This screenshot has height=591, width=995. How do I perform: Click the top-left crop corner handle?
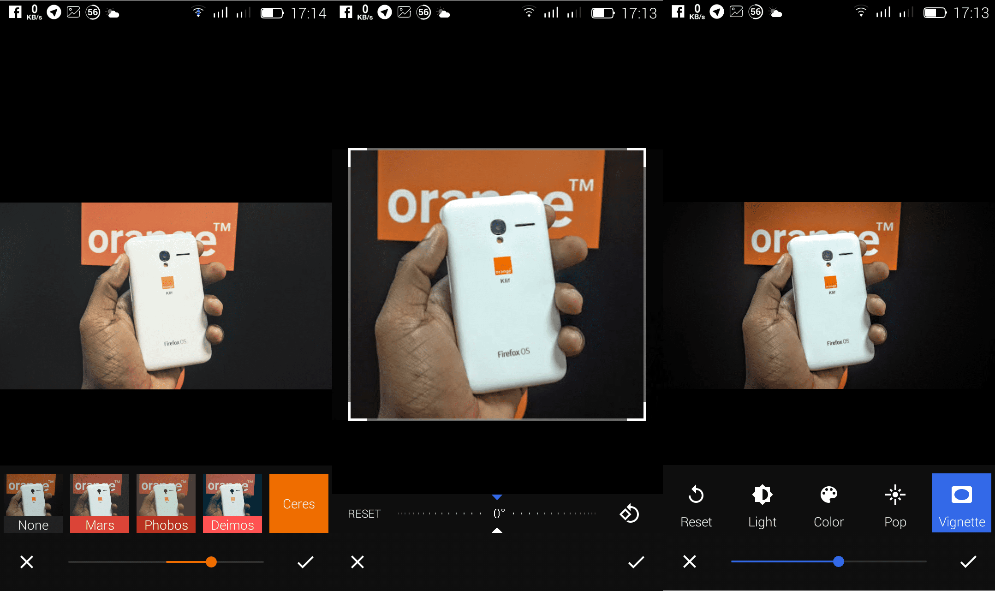click(351, 151)
